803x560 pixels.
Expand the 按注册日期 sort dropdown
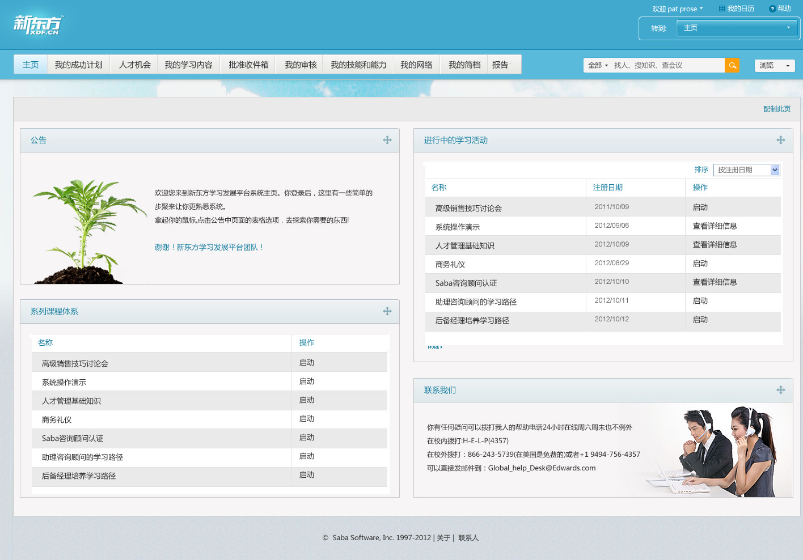point(746,170)
